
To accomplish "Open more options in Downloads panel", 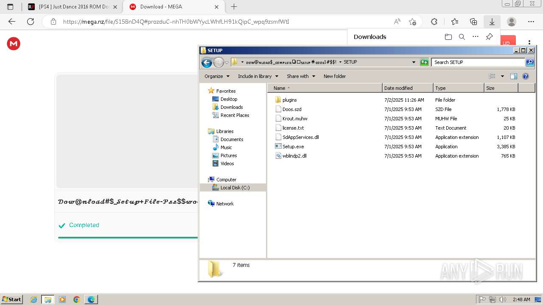I will click(x=476, y=37).
